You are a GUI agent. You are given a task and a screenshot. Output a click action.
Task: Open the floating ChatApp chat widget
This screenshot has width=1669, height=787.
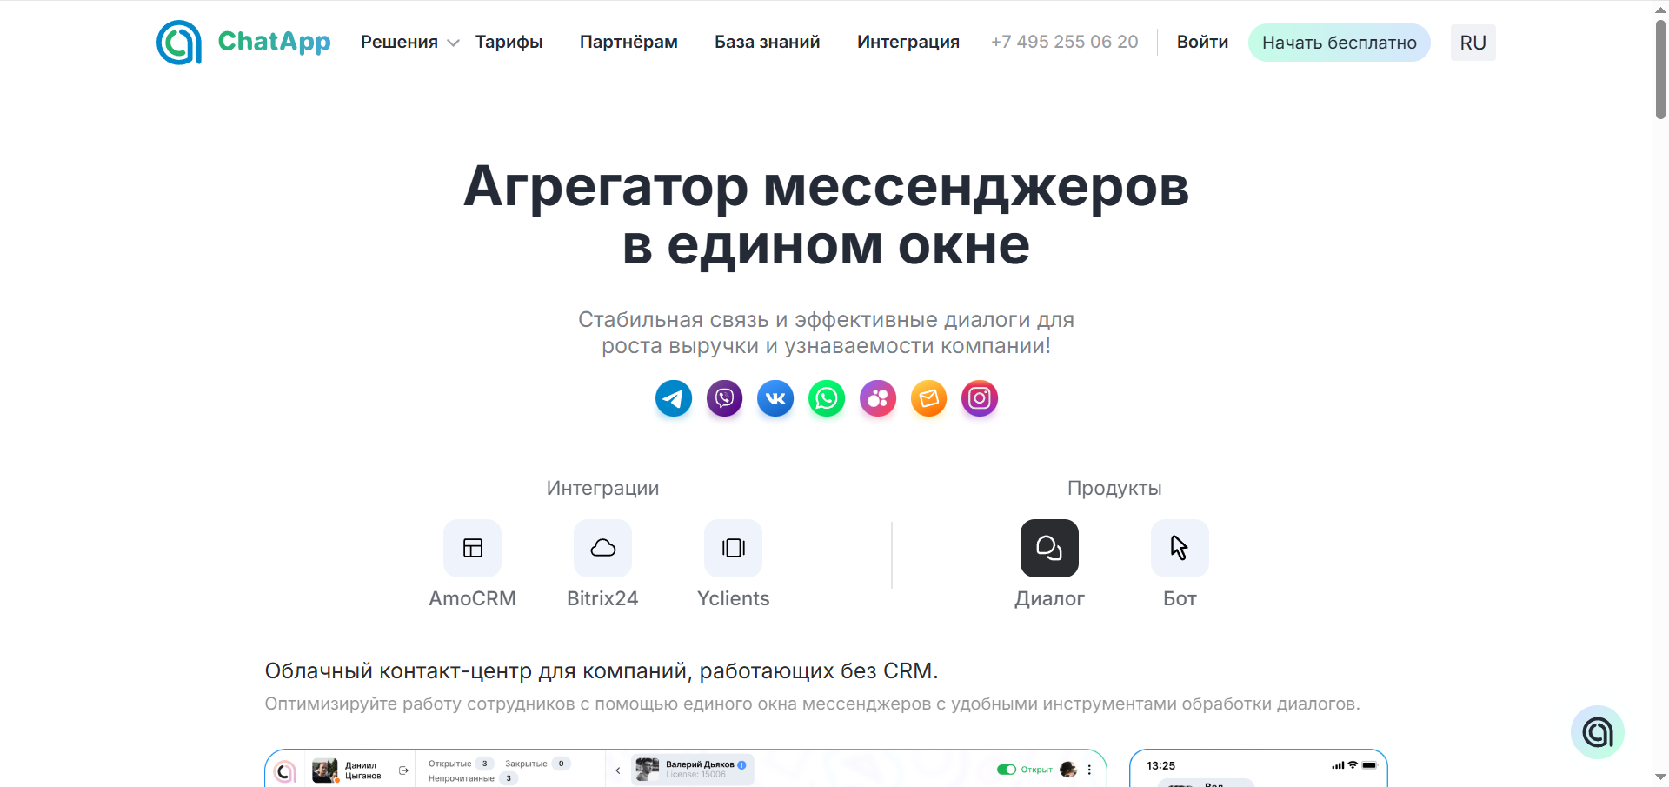coord(1597,732)
